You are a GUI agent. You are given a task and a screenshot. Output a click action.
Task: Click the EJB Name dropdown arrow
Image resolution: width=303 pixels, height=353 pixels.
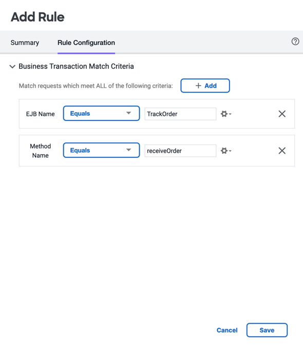[128, 113]
